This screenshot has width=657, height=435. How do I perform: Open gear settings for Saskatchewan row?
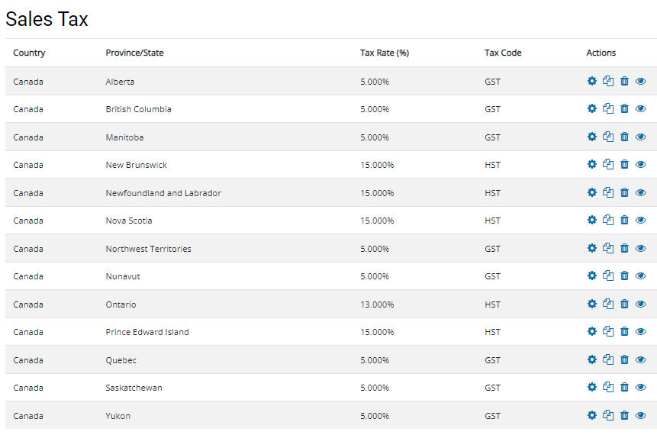pos(592,387)
